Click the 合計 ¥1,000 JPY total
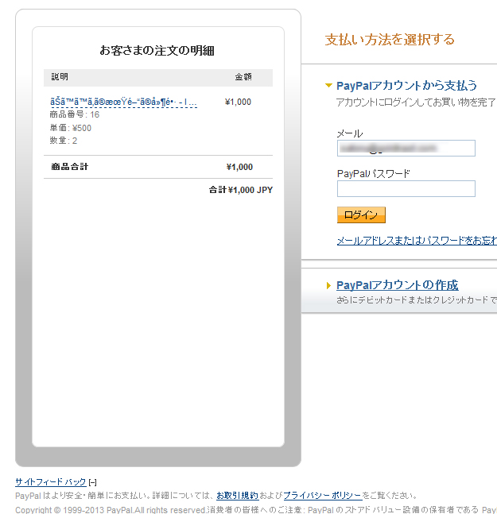 (x=241, y=190)
